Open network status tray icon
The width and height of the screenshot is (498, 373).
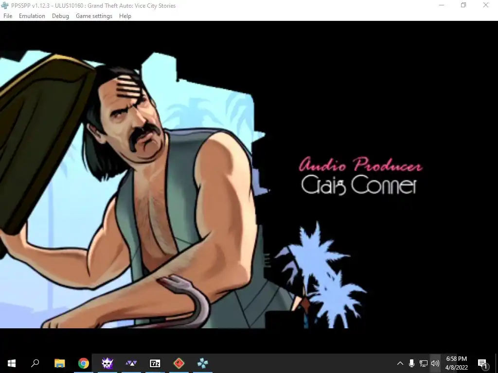point(424,363)
